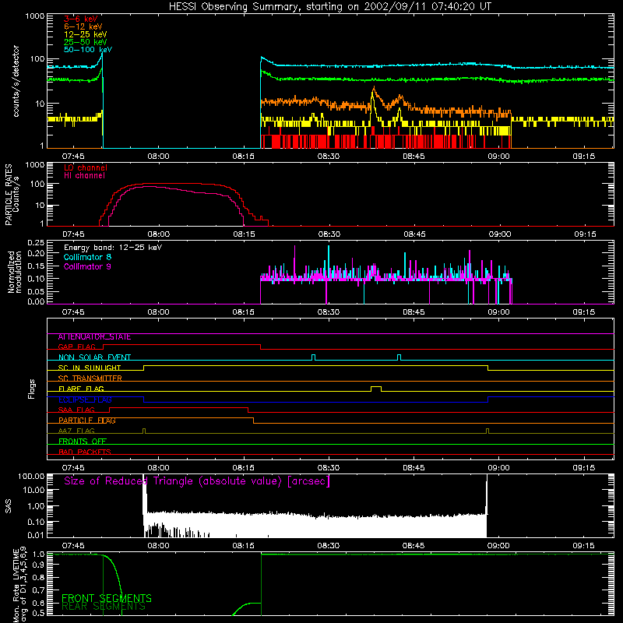Click the Energy band: 12-25 keV label
This screenshot has height=623, width=623.
pos(113,248)
